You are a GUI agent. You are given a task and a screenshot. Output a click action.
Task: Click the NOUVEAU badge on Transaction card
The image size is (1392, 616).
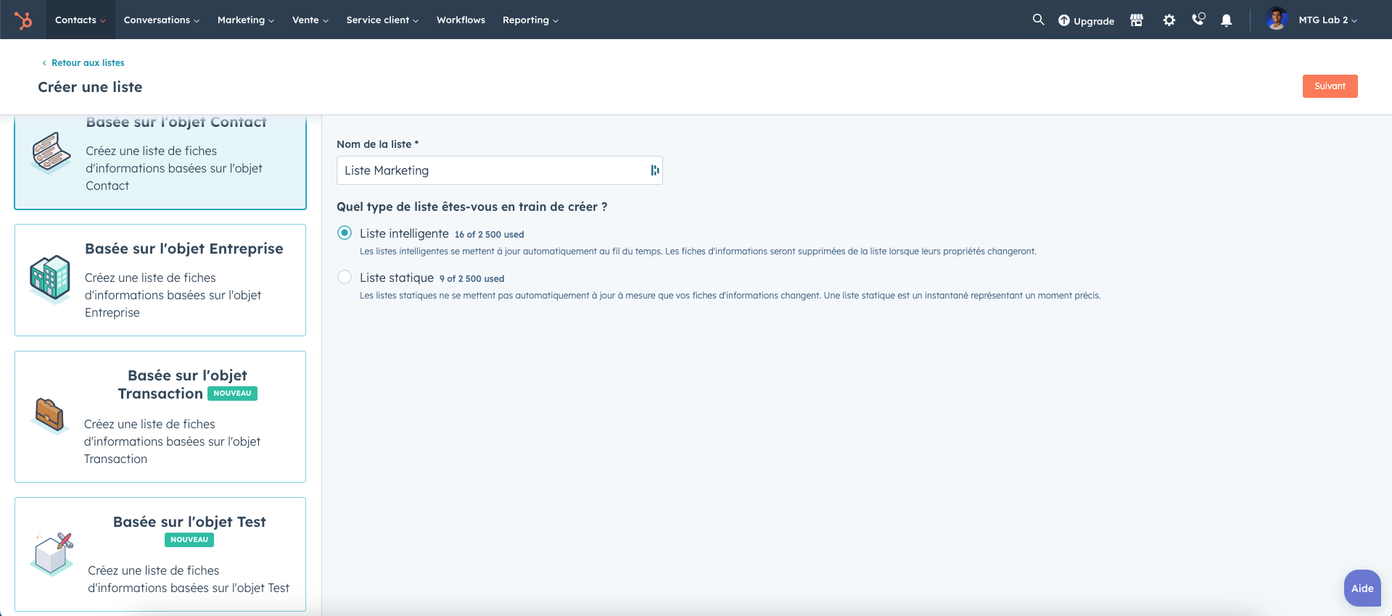click(x=232, y=394)
